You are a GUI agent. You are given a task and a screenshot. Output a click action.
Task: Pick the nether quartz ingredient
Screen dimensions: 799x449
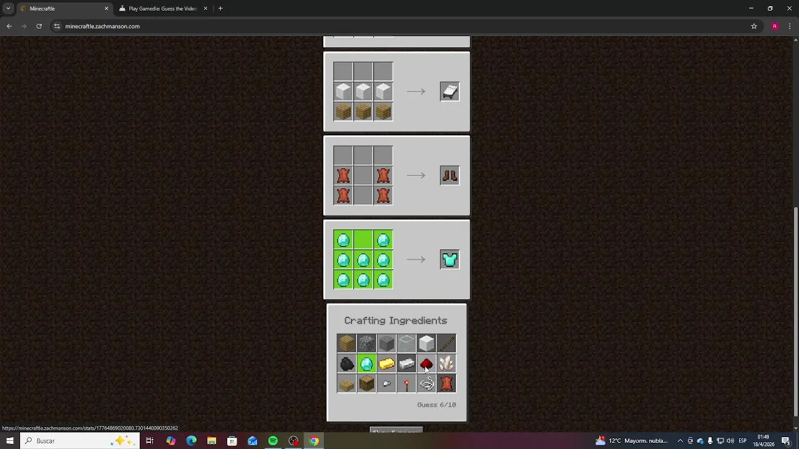click(446, 363)
